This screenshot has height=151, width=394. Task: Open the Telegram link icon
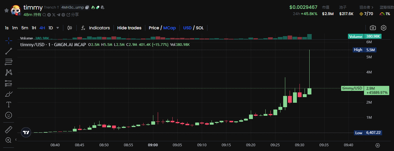[x=58, y=14]
